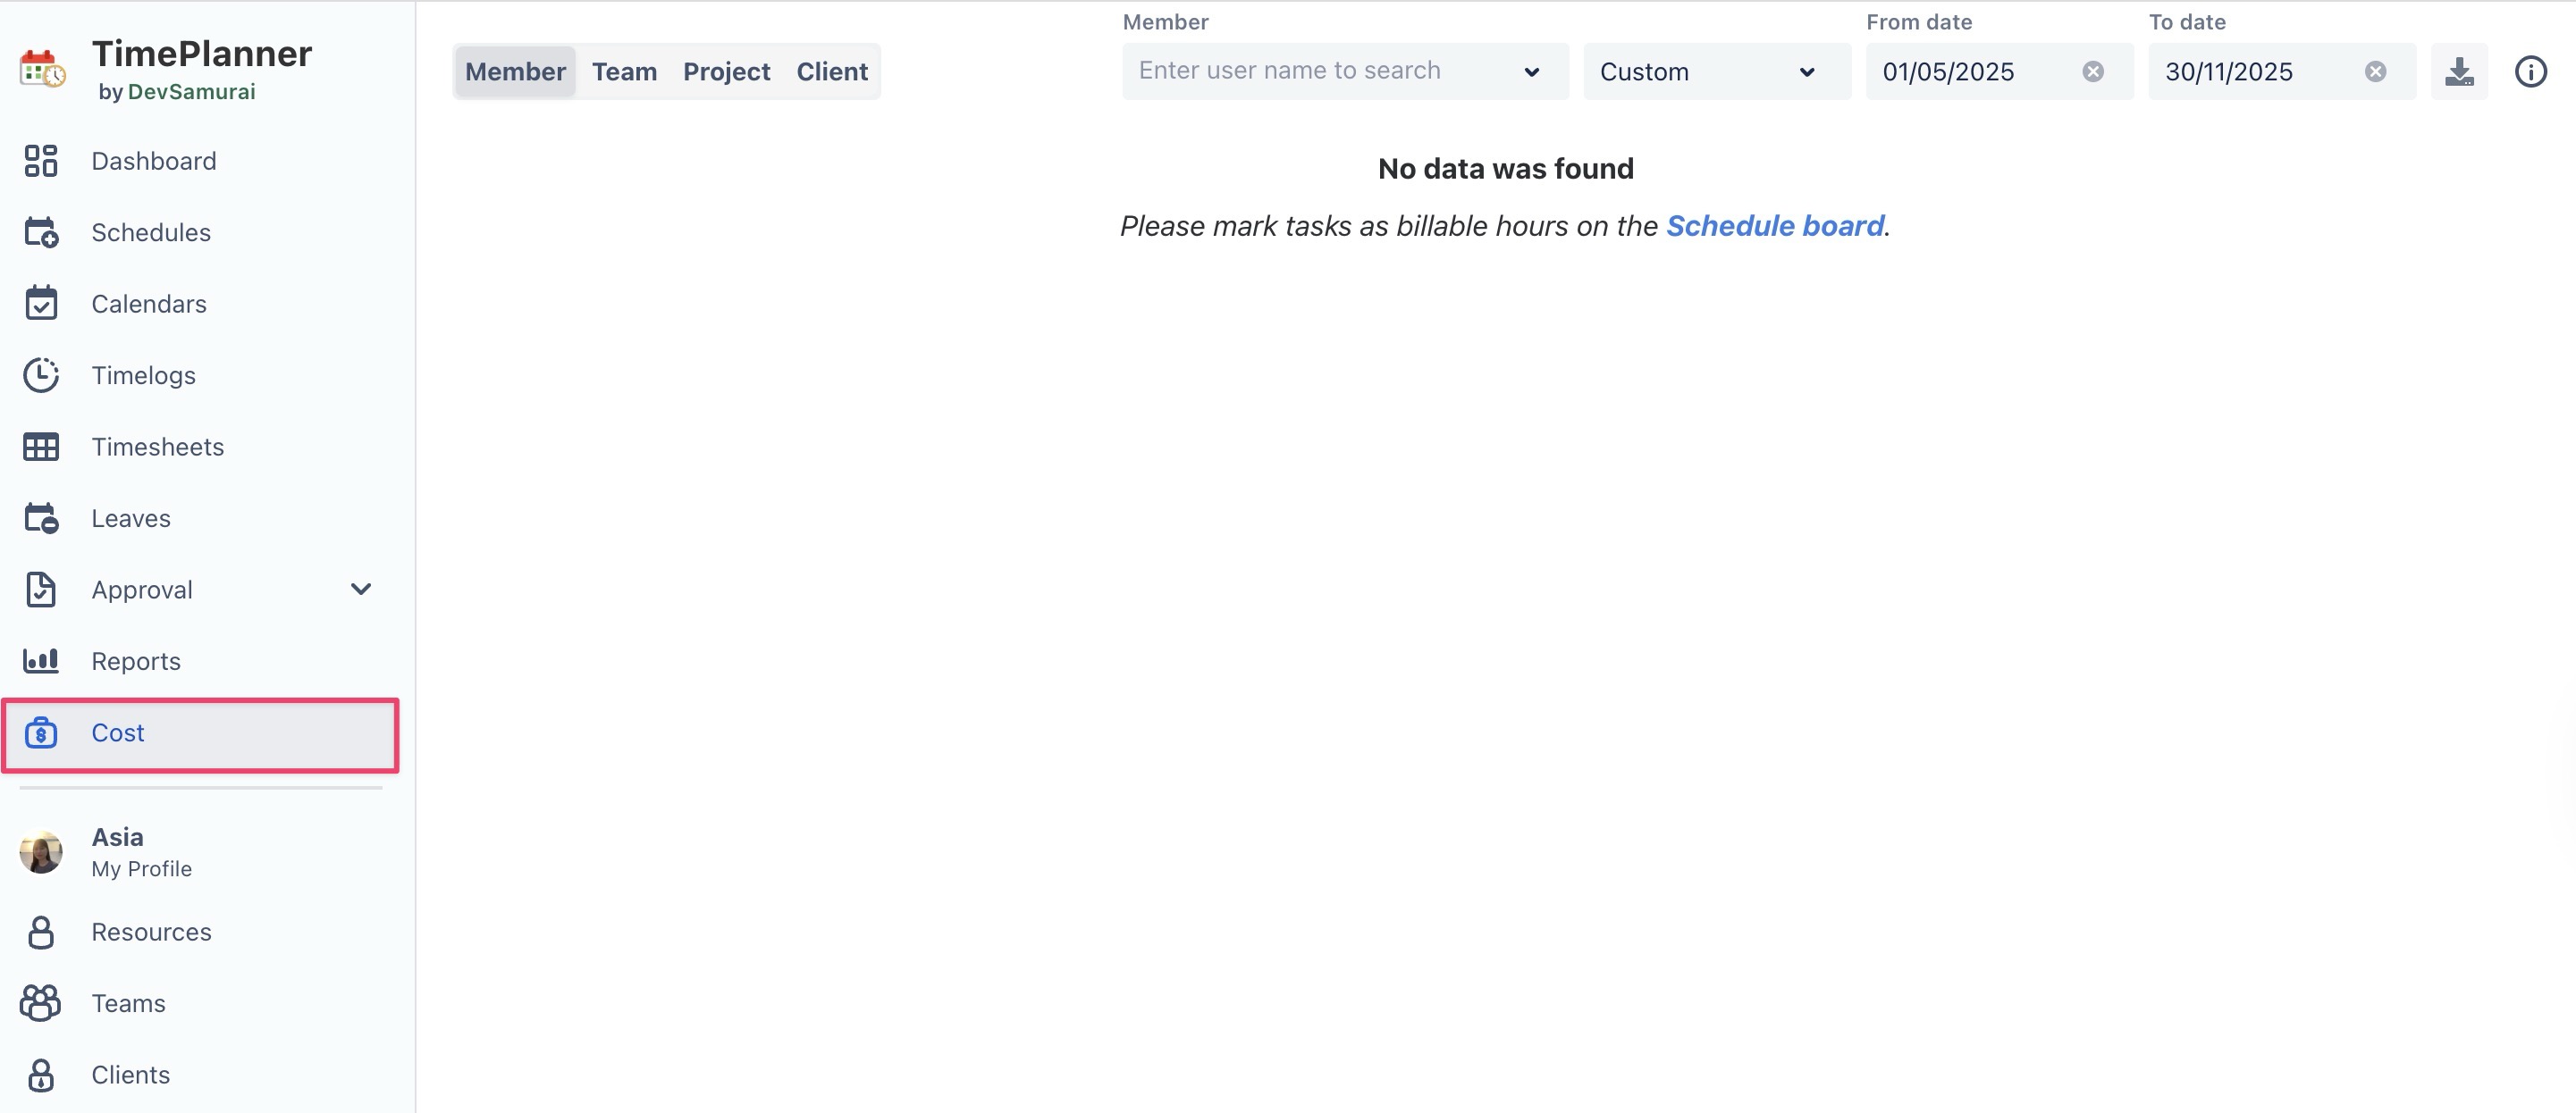The image size is (2576, 1113).
Task: Click the download export icon
Action: (2459, 72)
